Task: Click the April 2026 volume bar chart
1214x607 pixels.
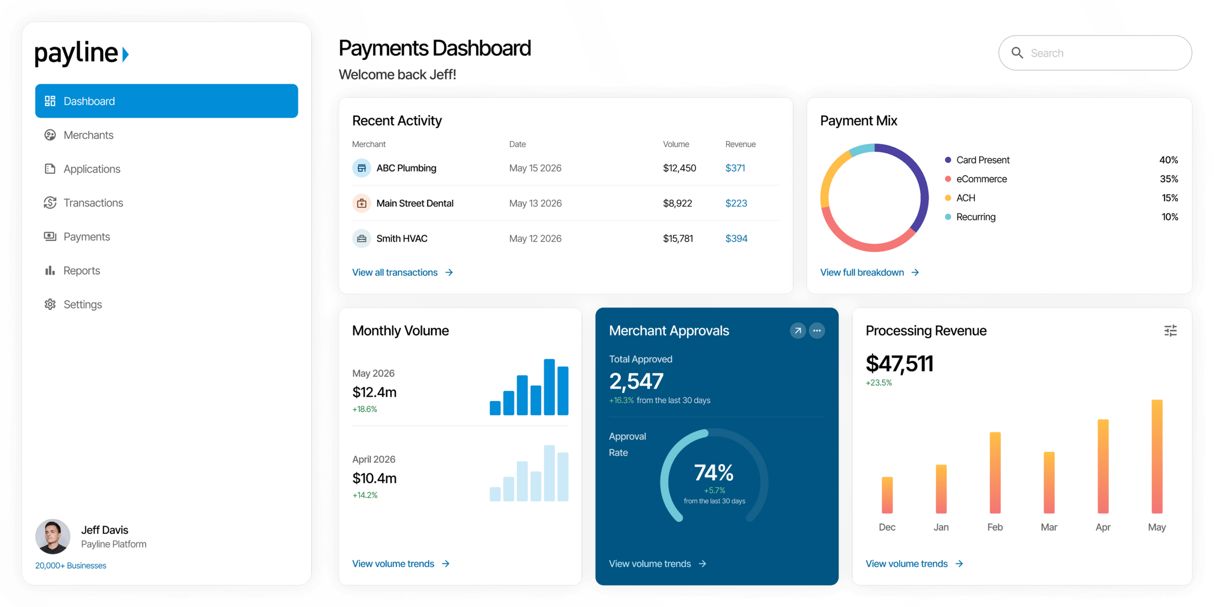Action: (x=529, y=473)
